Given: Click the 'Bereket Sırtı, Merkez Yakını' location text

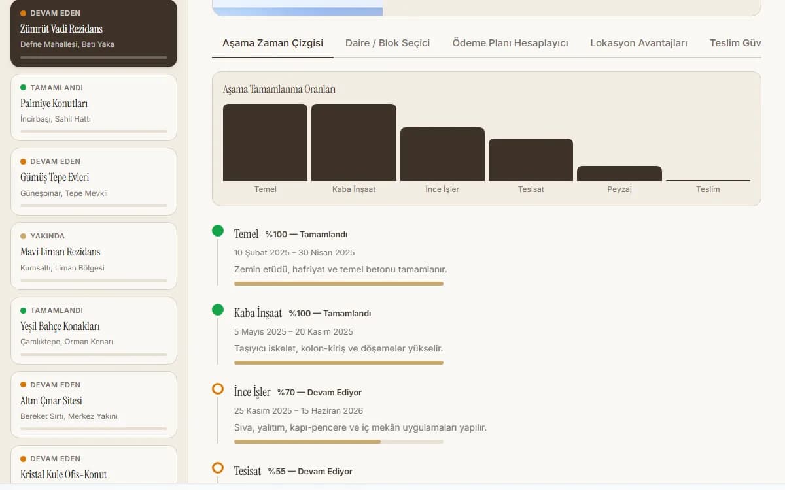Looking at the screenshot, I should [69, 416].
